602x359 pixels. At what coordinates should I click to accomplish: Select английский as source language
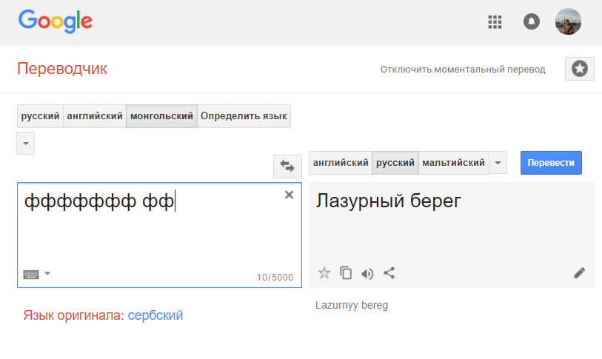point(95,116)
